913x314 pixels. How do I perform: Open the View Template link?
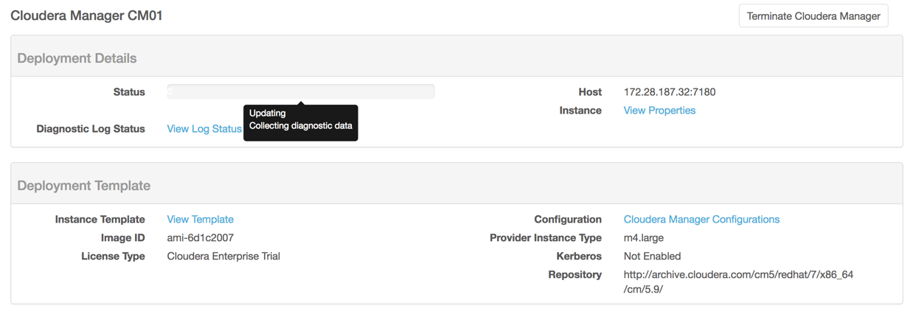tap(201, 220)
